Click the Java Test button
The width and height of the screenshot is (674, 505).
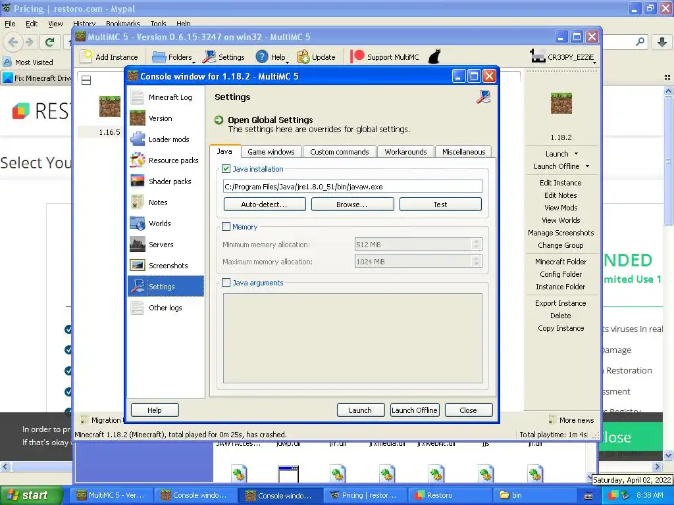pos(440,204)
